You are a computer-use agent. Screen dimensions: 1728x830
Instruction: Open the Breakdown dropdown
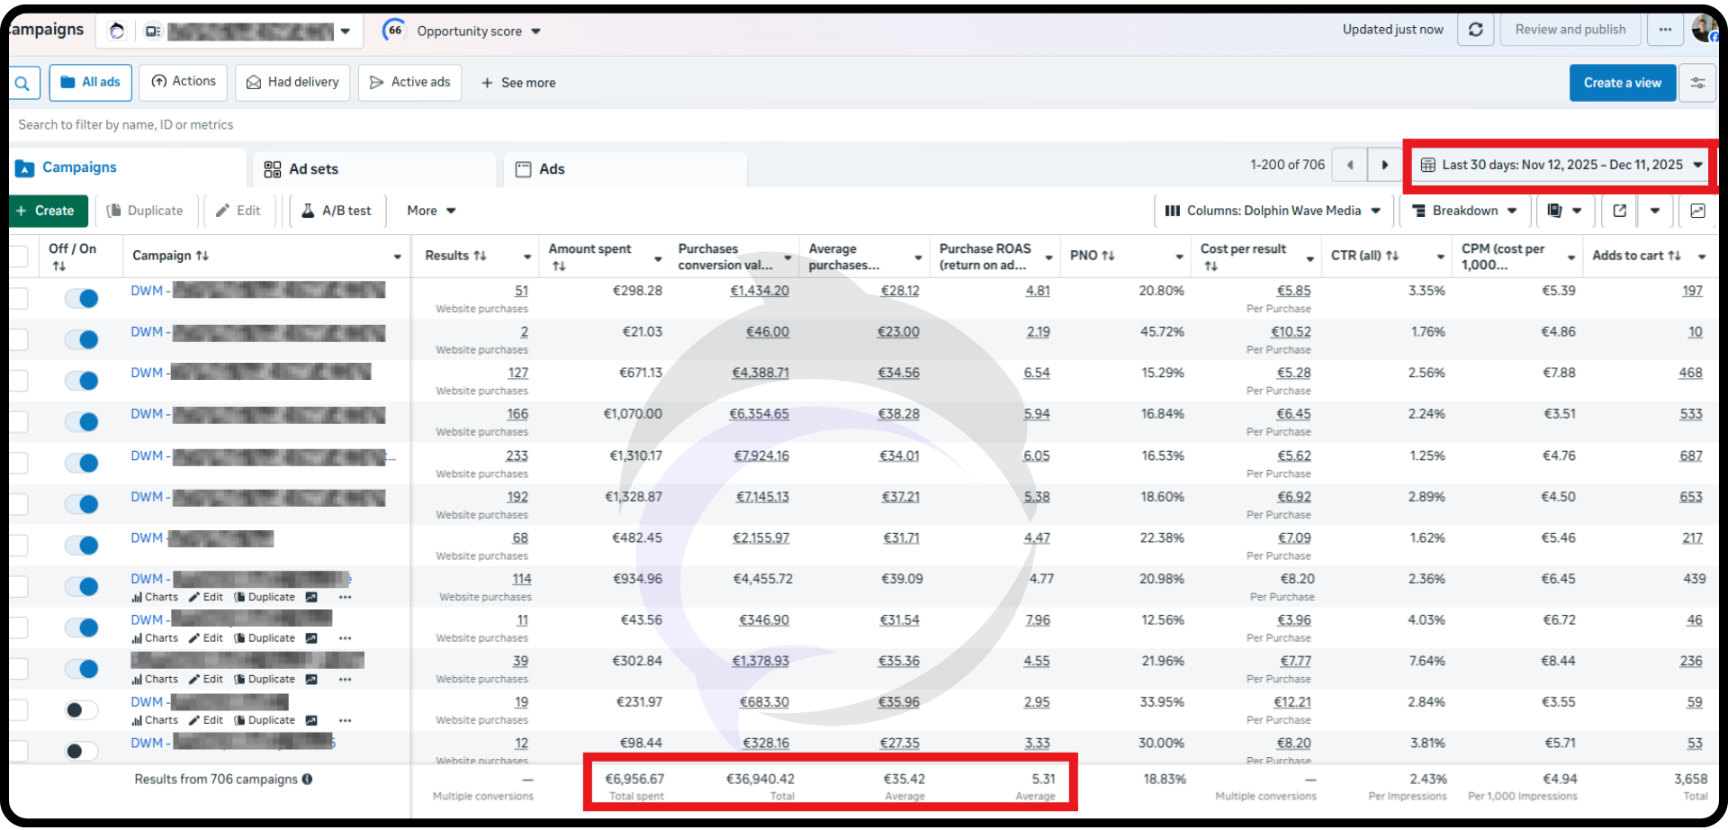(1464, 211)
